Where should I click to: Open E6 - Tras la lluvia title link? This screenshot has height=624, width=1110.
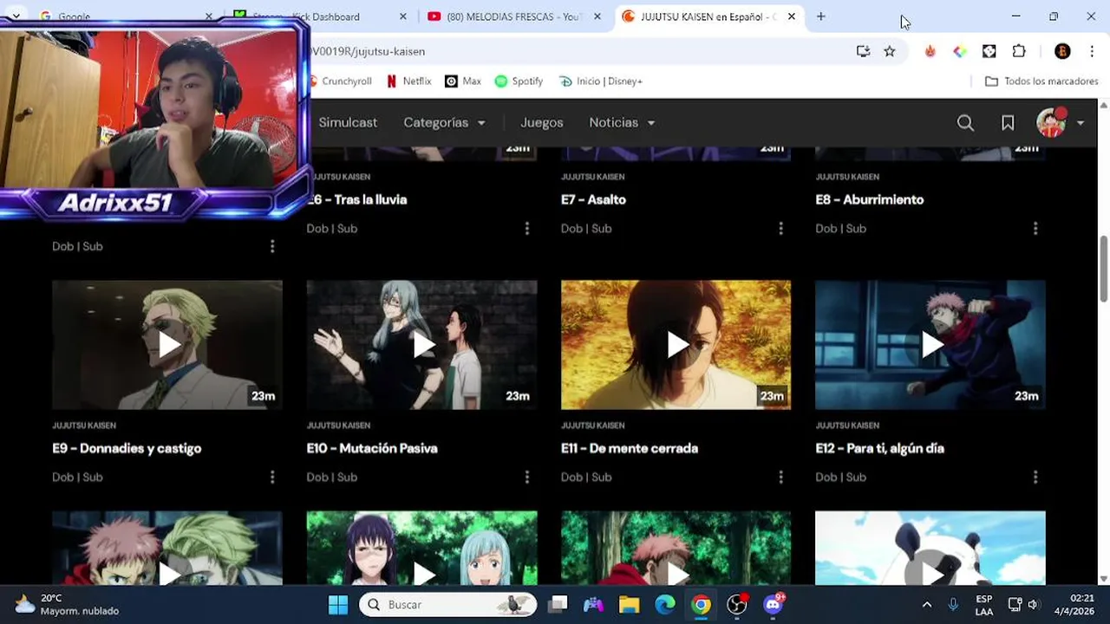[x=356, y=199]
